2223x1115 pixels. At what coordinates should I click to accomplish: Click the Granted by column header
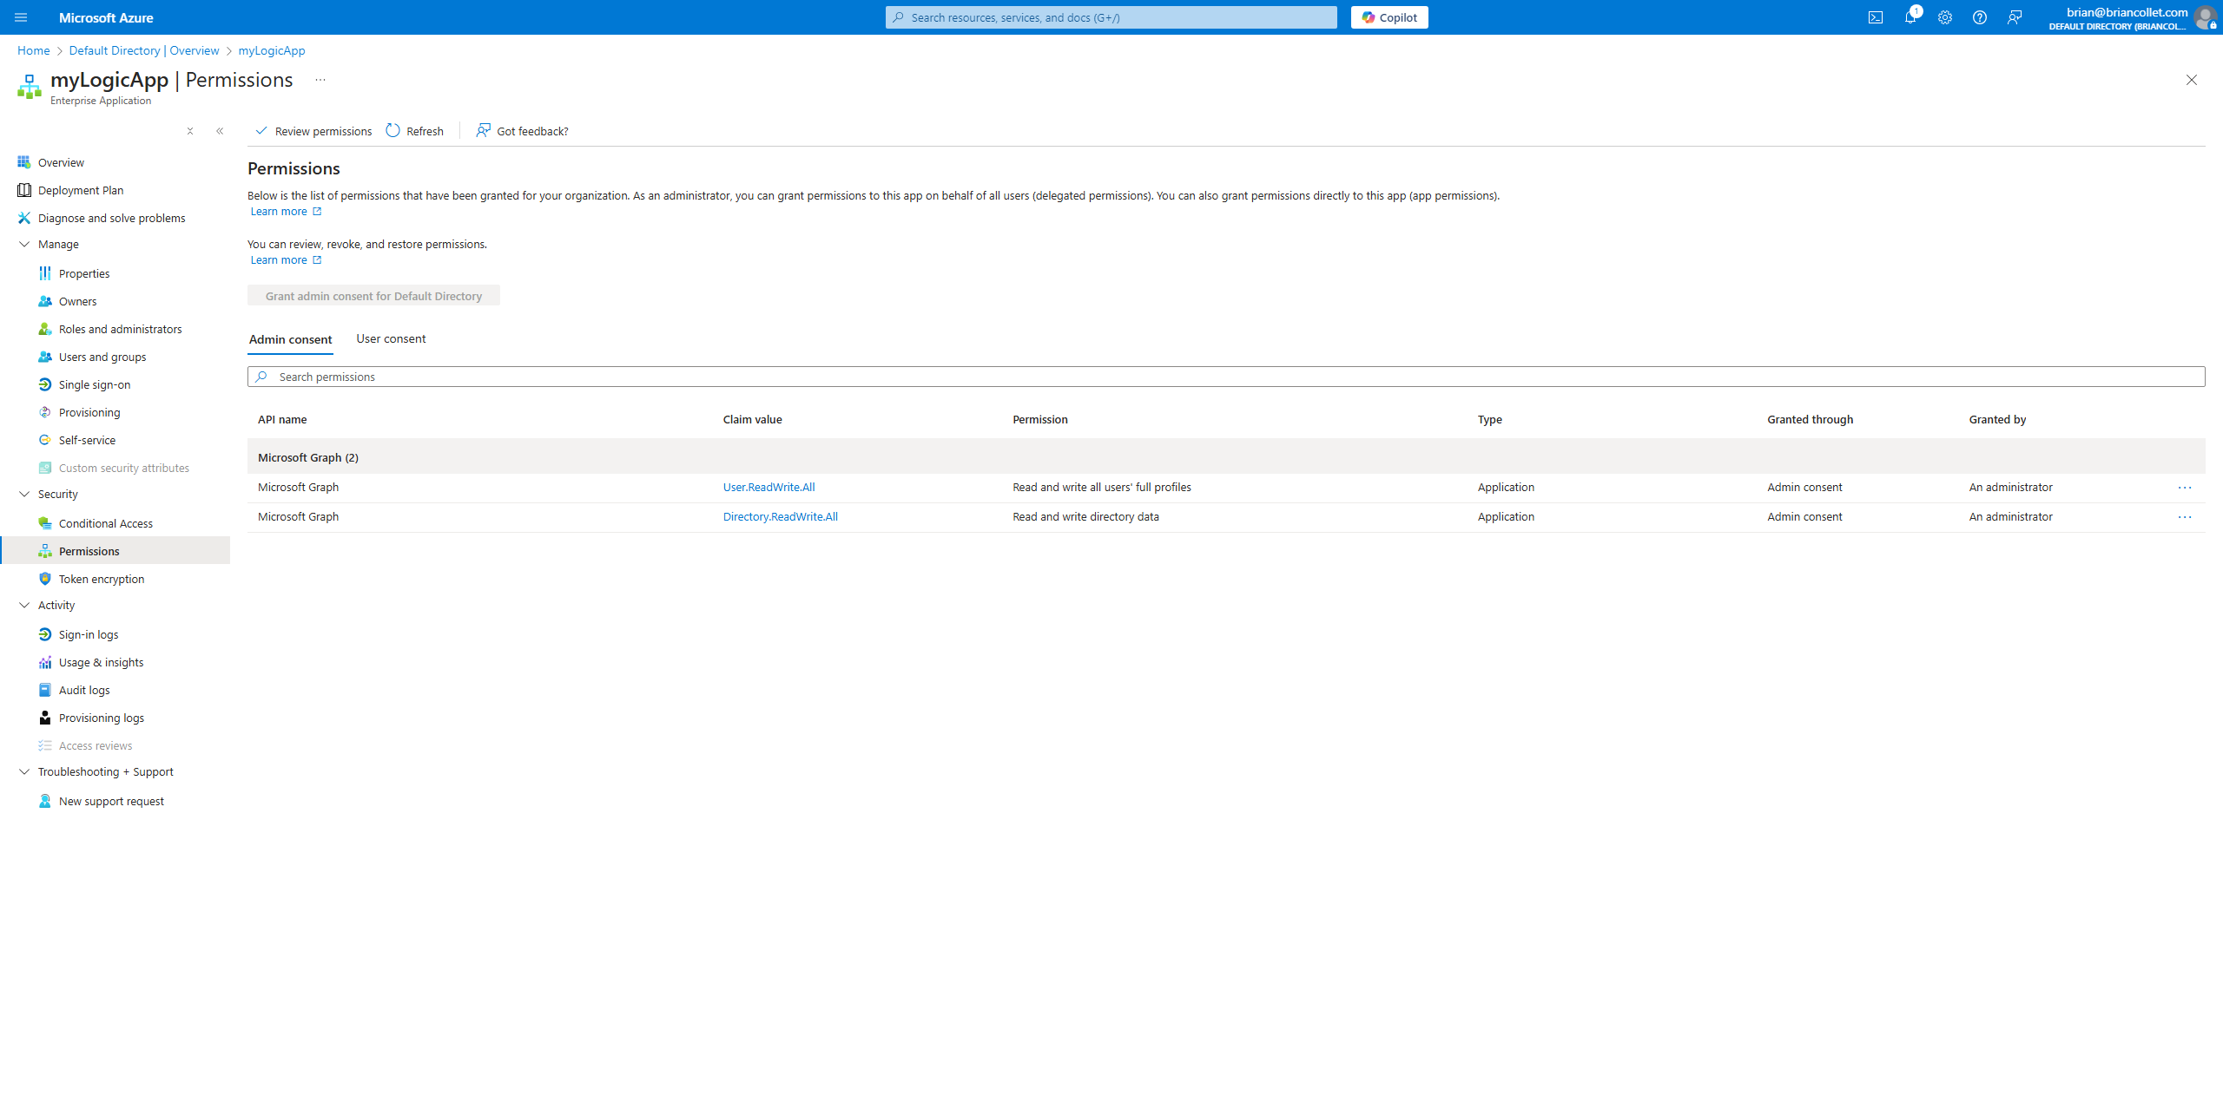1997,419
